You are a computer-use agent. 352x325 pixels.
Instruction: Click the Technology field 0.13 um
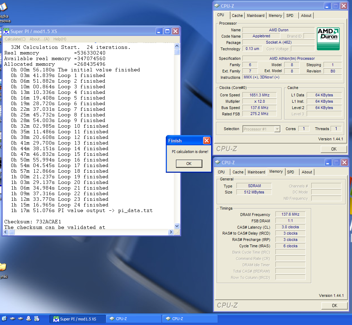pos(252,49)
